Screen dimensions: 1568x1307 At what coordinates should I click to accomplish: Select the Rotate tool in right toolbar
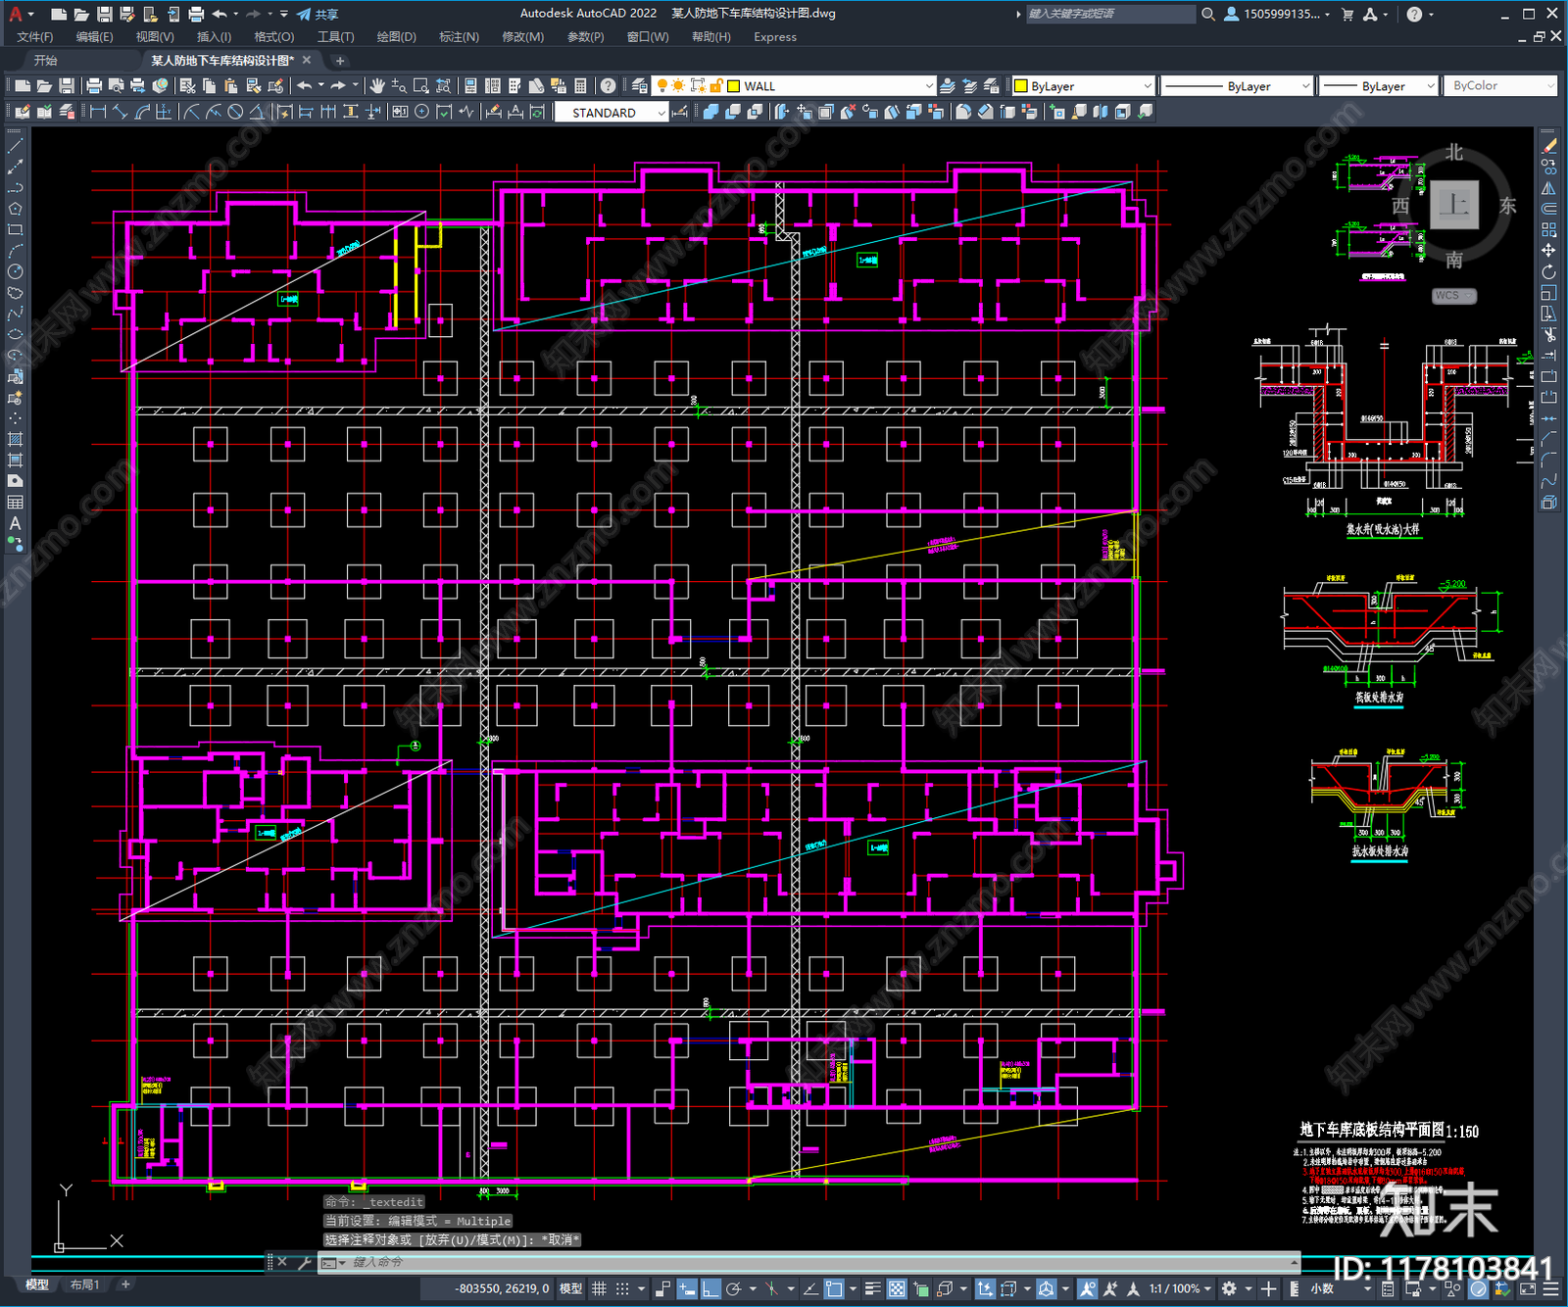[1548, 271]
